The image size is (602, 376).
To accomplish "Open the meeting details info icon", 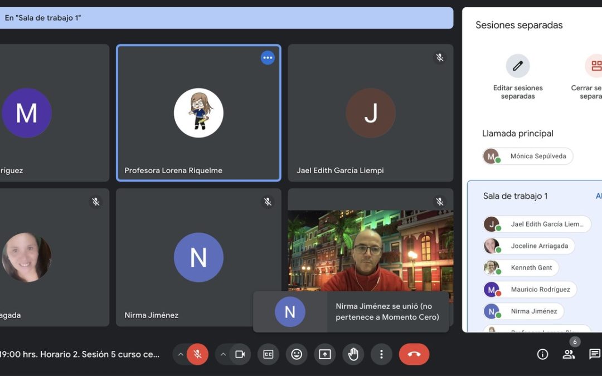I will pos(542,354).
